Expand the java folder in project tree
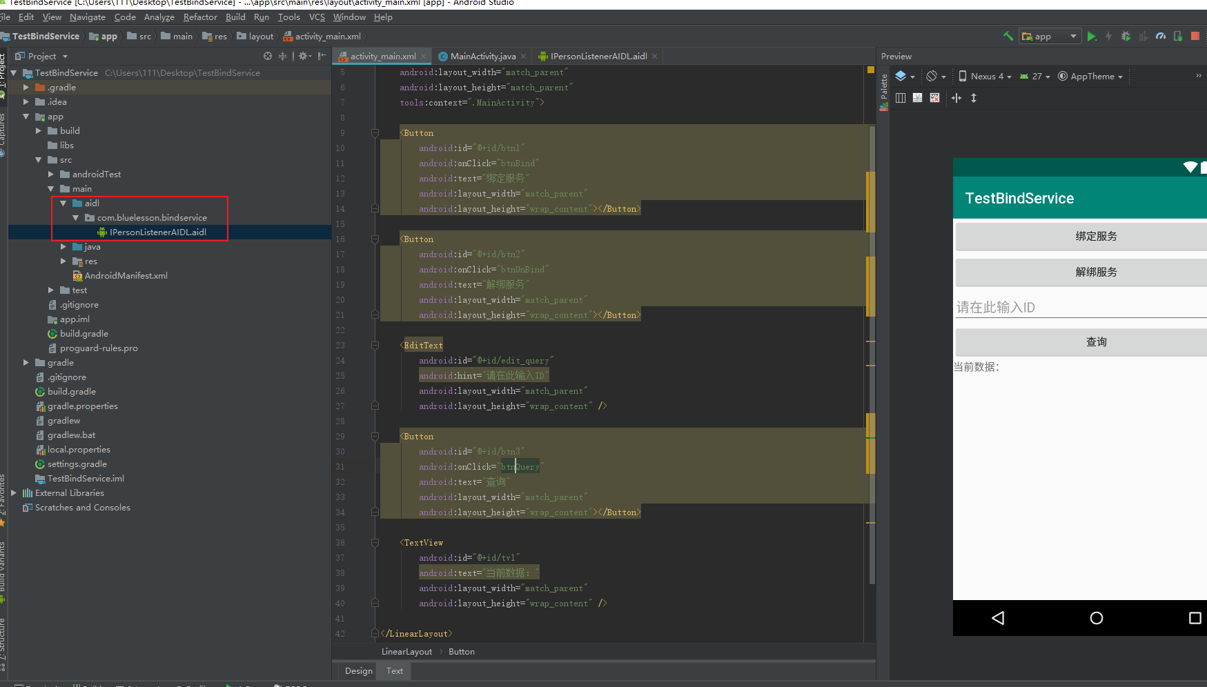This screenshot has height=687, width=1207. (x=63, y=247)
